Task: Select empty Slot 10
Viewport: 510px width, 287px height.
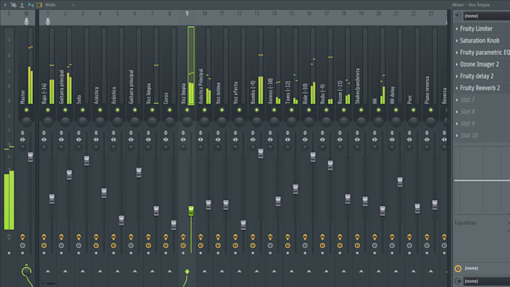Action: [469, 136]
